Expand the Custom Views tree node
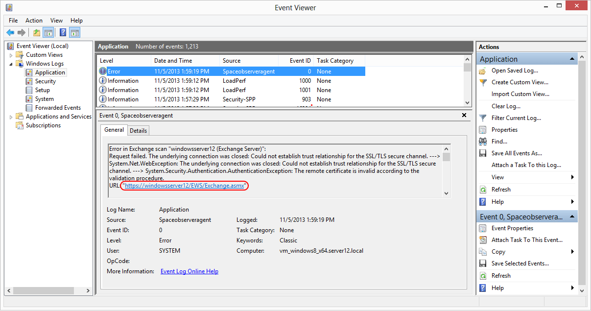This screenshot has width=591, height=311. pos(11,55)
